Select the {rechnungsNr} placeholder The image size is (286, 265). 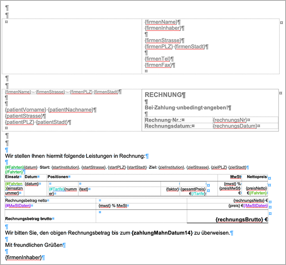tap(230, 120)
